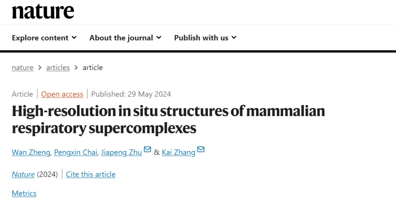396x211 pixels.
Task: Open the Metrics link
Action: coord(24,194)
